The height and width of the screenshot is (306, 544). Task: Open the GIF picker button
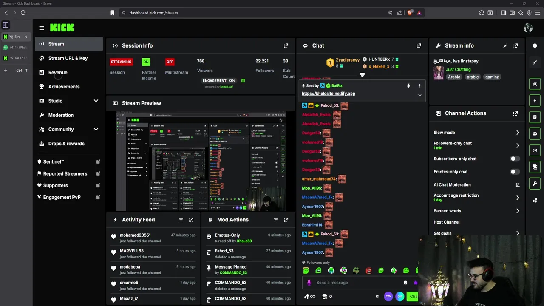click(400, 297)
